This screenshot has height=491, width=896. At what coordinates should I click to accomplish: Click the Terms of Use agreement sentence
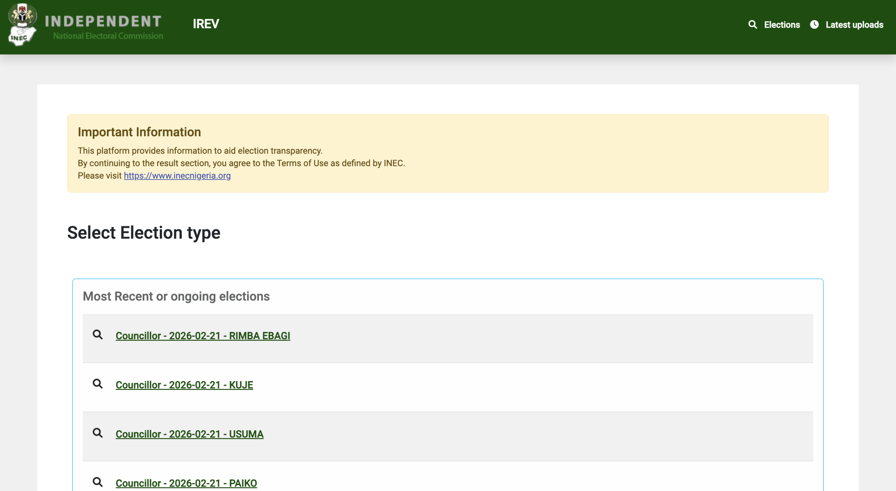[x=241, y=163]
